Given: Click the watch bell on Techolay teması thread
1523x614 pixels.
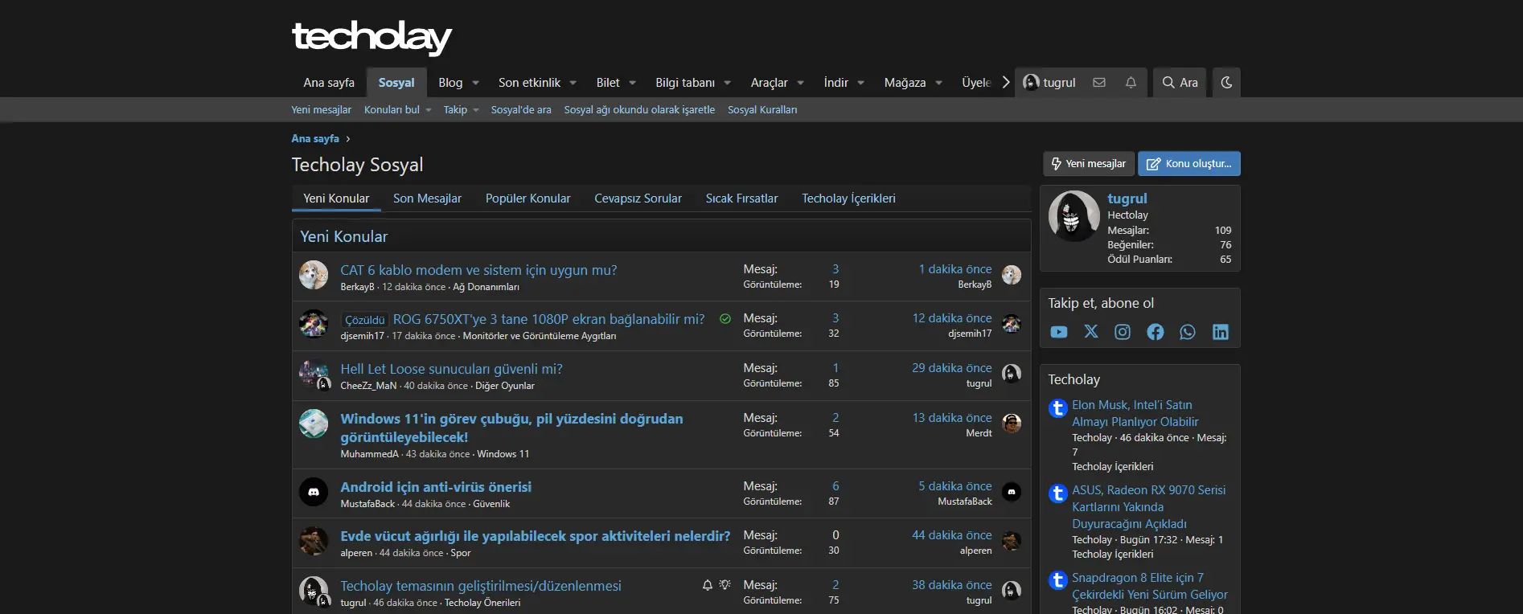Looking at the screenshot, I should click(708, 585).
